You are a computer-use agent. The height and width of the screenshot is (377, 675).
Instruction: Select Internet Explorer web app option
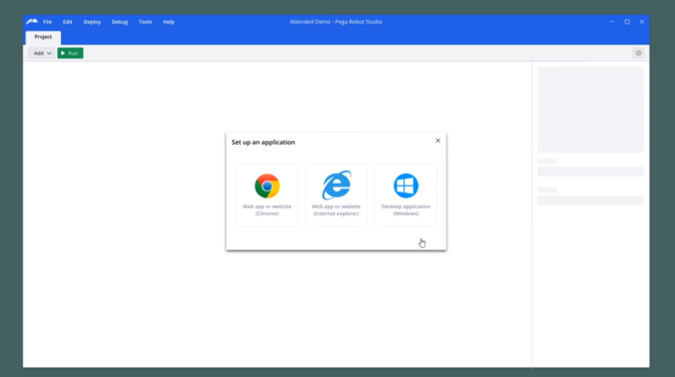click(336, 195)
